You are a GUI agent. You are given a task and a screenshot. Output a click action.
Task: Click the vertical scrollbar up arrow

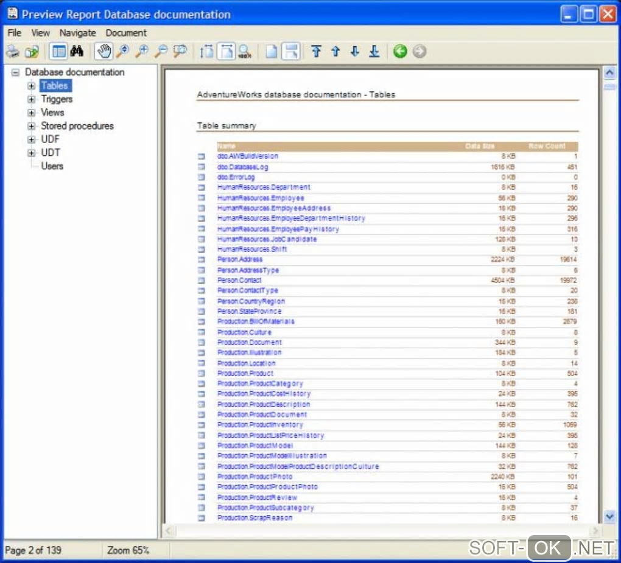609,73
